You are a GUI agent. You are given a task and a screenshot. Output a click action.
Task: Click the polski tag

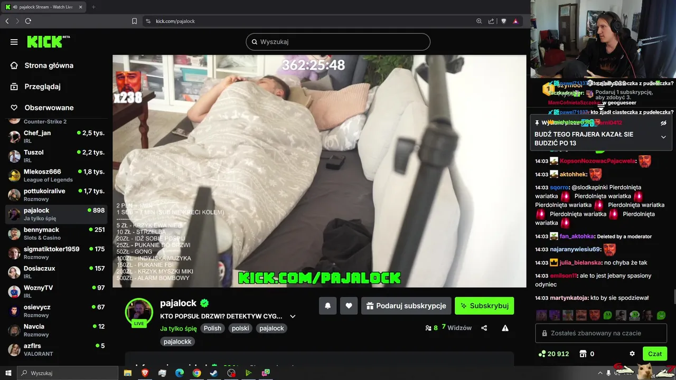240,328
